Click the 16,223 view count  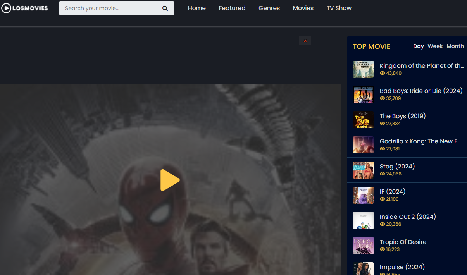[x=393, y=249]
